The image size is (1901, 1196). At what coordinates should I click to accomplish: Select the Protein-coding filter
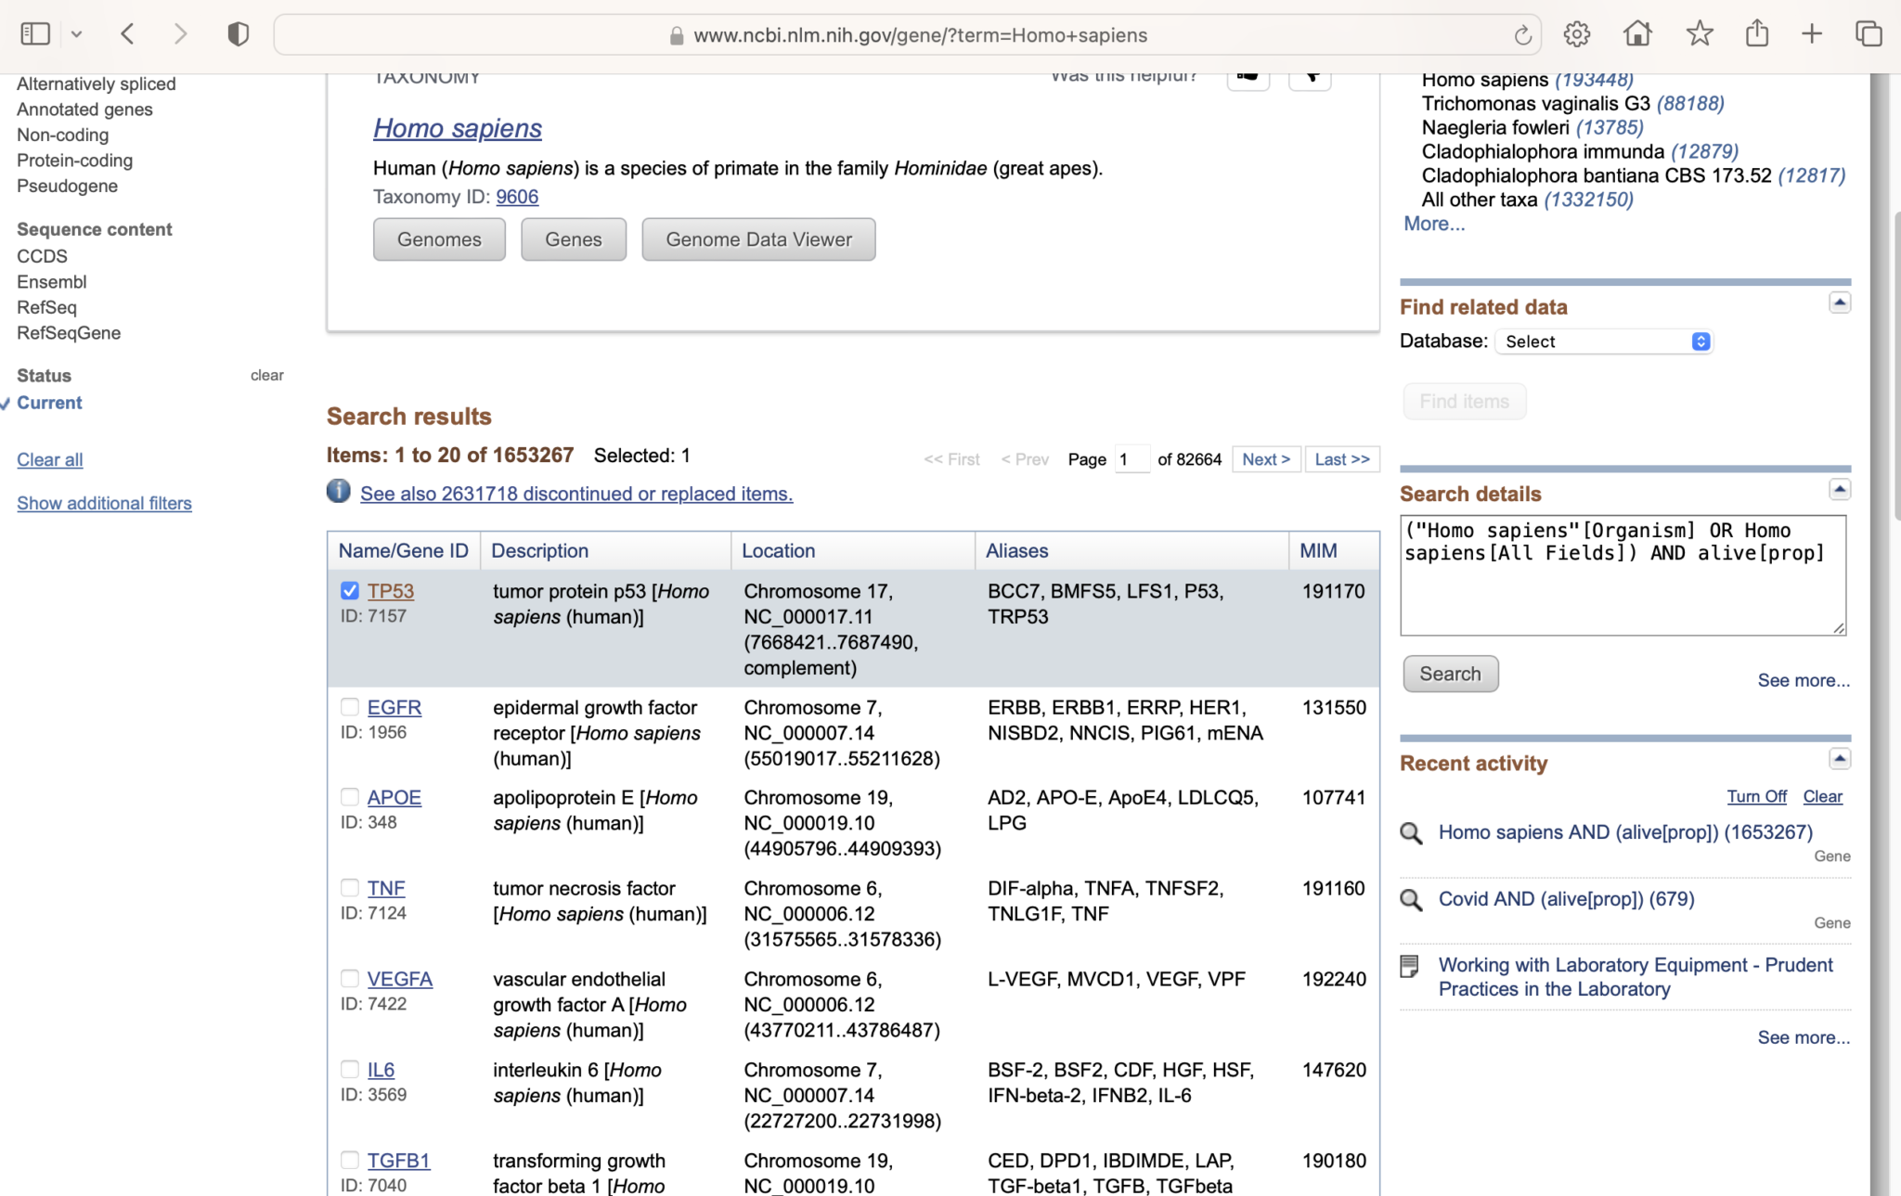pos(74,160)
